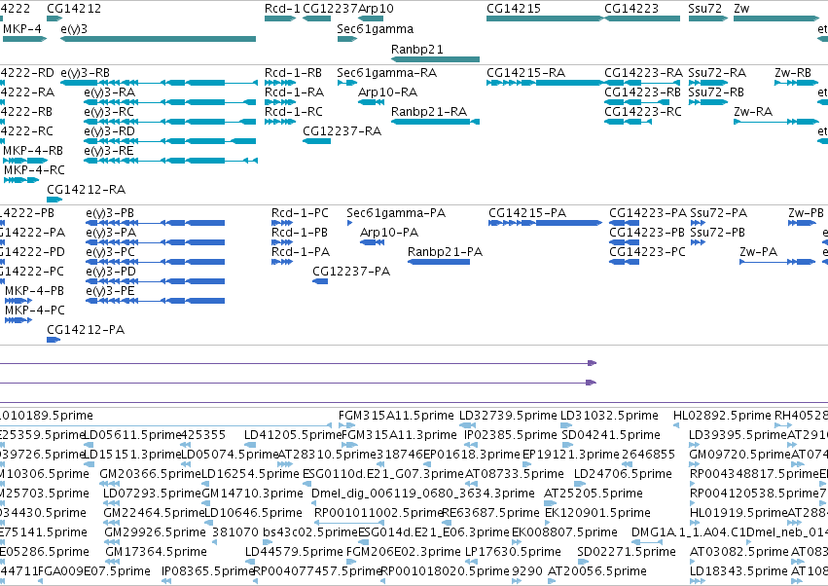Select transcript CG12237-RA
This screenshot has width=828, height=586.
coord(317,141)
